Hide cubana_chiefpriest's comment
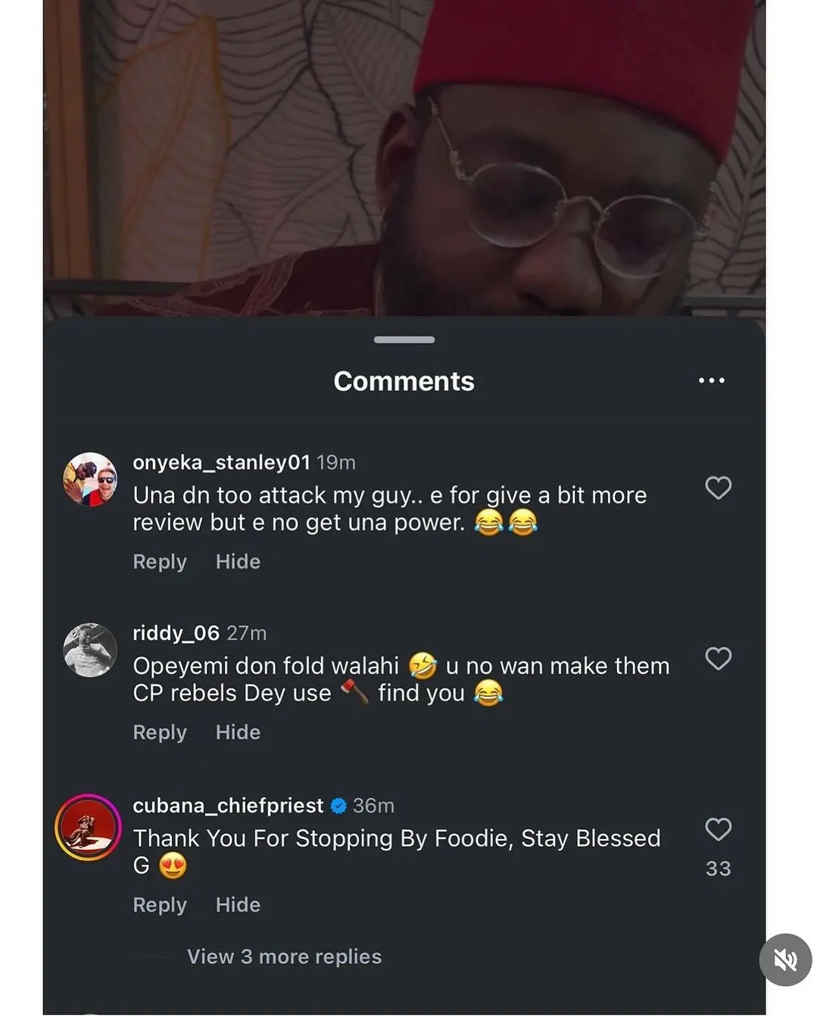 tap(237, 905)
